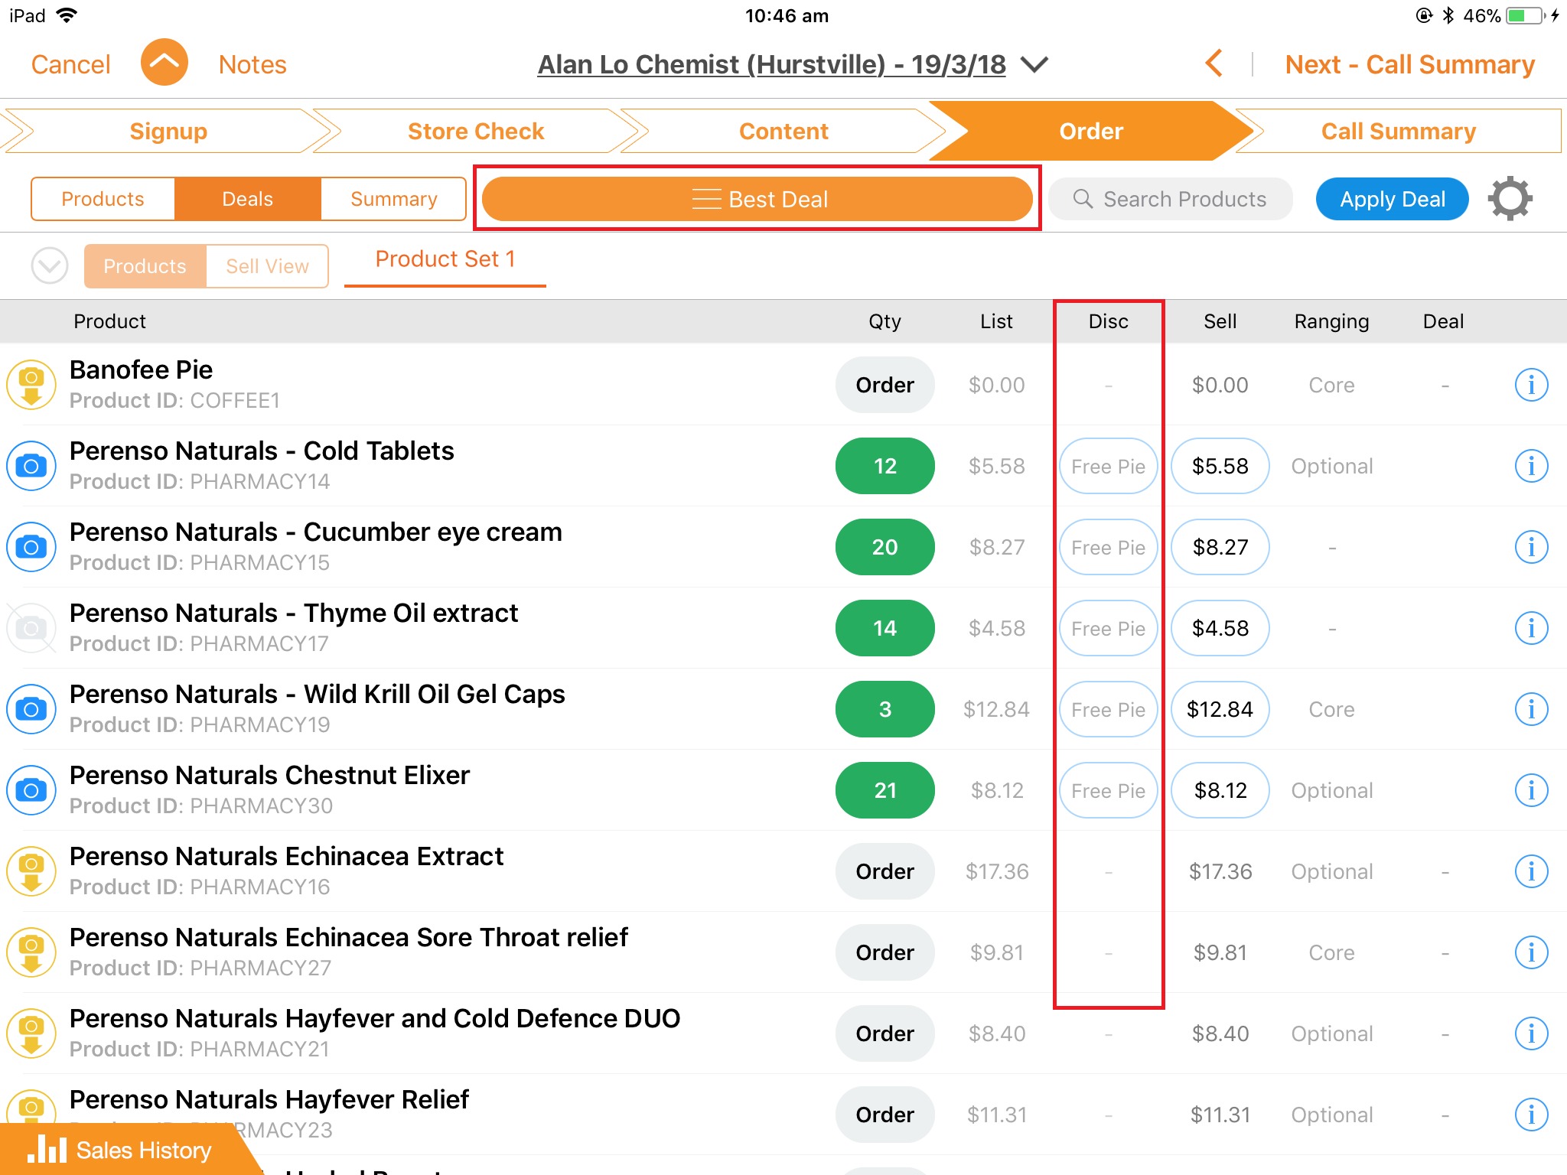Viewport: 1567px width, 1175px height.
Task: Open the settings gear icon
Action: click(x=1510, y=199)
